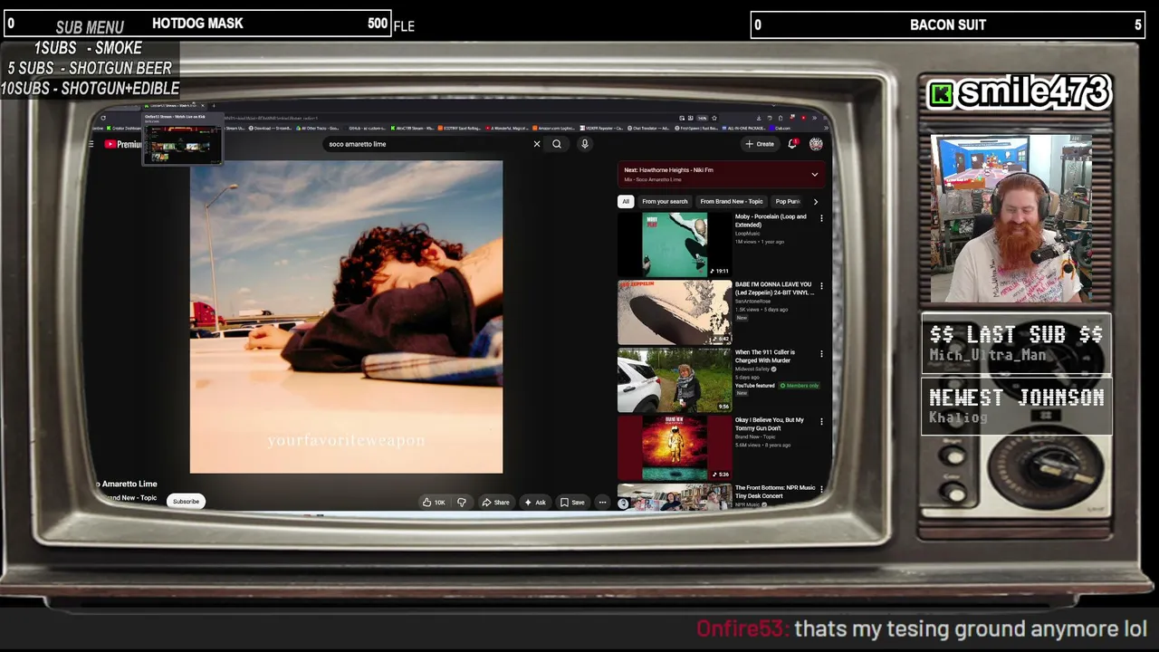The height and width of the screenshot is (652, 1159).
Task: Click the main video player artwork
Action: coord(346,317)
